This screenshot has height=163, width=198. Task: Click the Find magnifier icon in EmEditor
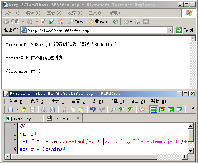(113, 109)
